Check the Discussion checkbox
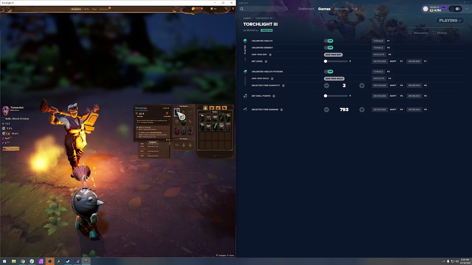The height and width of the screenshot is (265, 472). (410, 33)
